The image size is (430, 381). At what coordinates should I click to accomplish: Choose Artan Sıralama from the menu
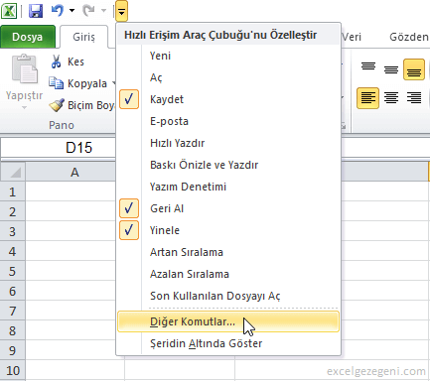228,252
